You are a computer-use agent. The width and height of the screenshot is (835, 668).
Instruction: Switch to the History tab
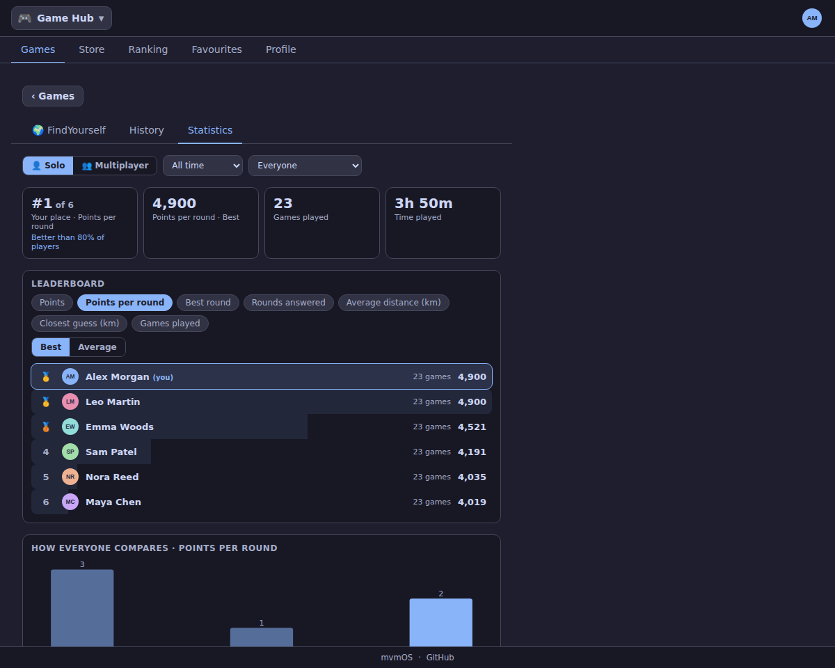(147, 130)
